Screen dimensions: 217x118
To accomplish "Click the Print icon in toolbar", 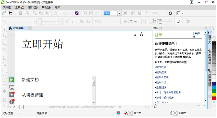I will tap(27, 13).
